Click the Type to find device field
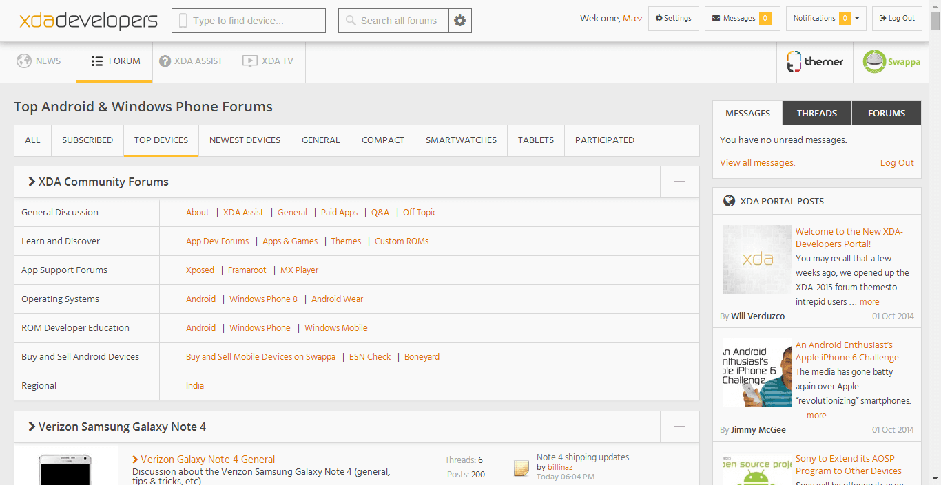Viewport: 941px width, 485px height. click(249, 21)
